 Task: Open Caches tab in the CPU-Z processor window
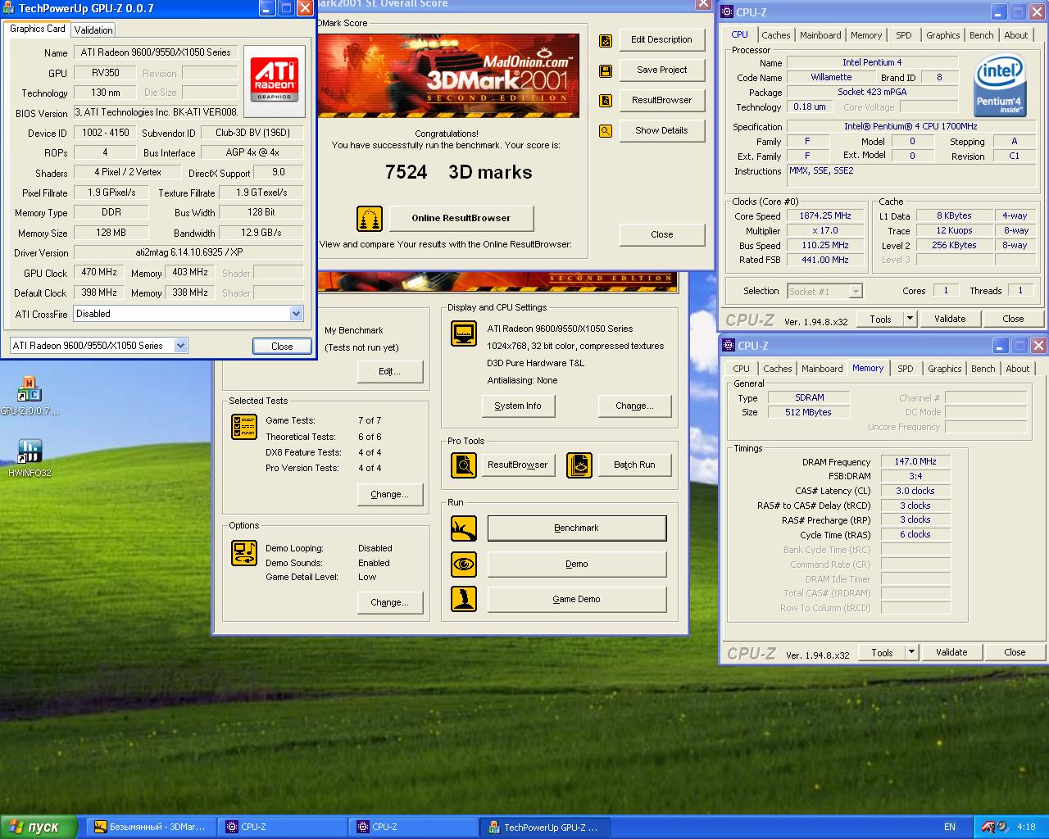(776, 35)
